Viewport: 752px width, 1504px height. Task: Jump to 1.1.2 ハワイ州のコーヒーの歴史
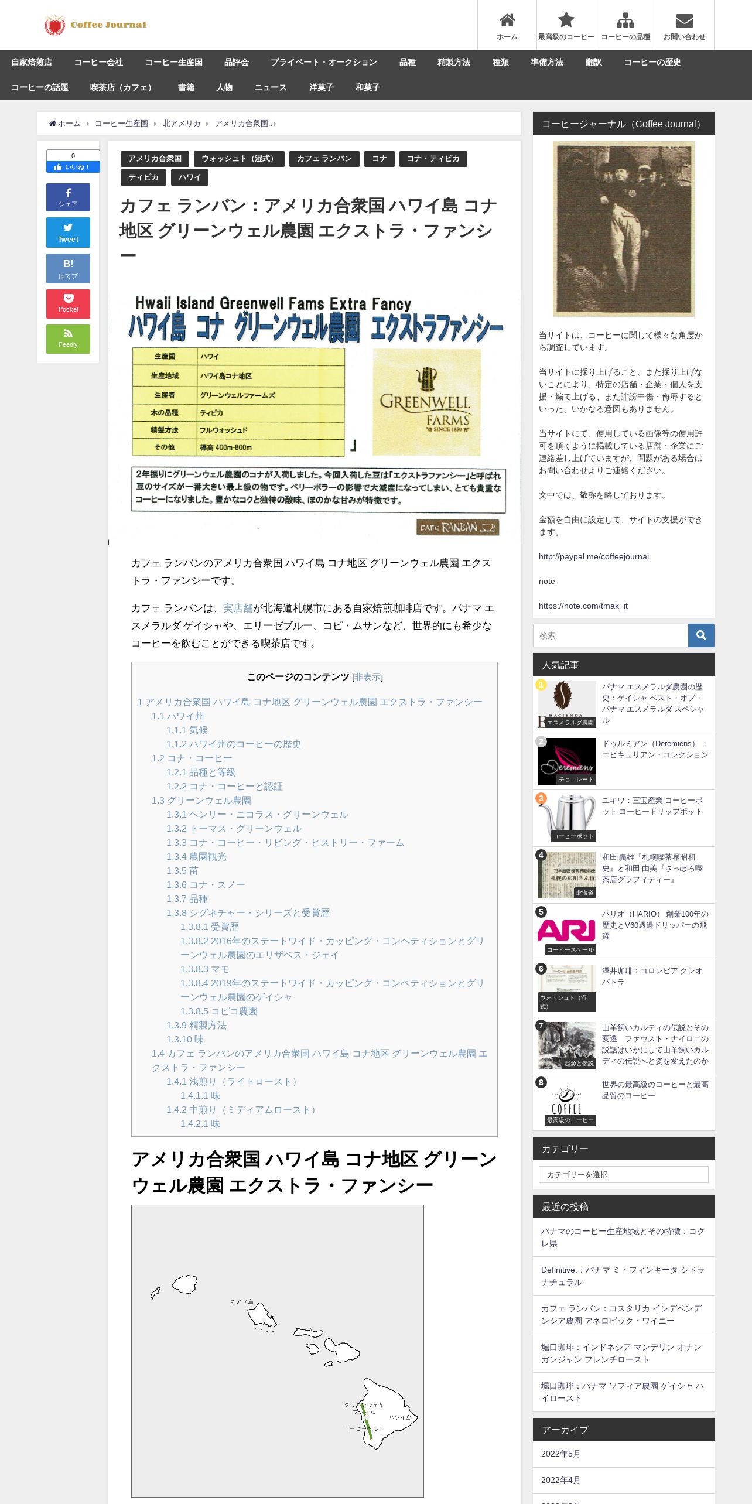(x=234, y=744)
